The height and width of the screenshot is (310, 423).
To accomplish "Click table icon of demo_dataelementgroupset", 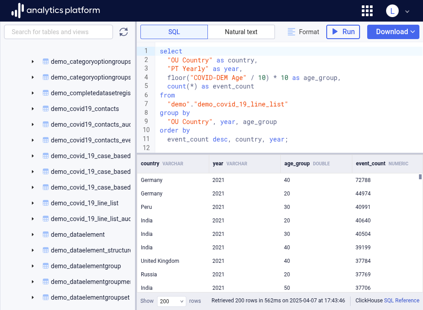I will [x=45, y=297].
